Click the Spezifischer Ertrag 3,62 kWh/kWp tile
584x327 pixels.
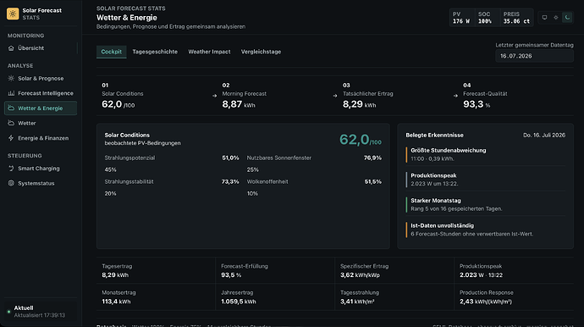coord(394,271)
